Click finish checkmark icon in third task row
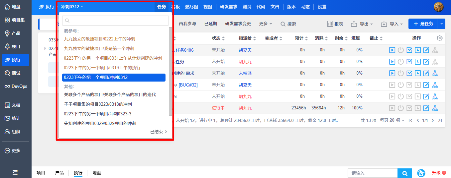This screenshot has width=451, height=178. coord(409,73)
